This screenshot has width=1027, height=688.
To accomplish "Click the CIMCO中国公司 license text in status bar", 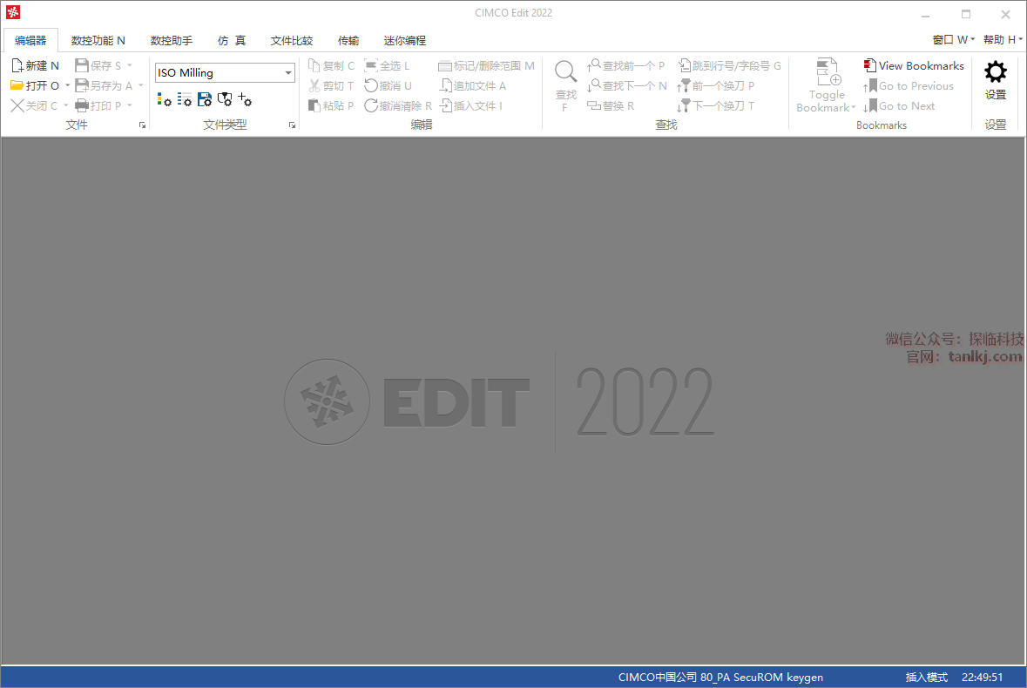I will point(720,677).
